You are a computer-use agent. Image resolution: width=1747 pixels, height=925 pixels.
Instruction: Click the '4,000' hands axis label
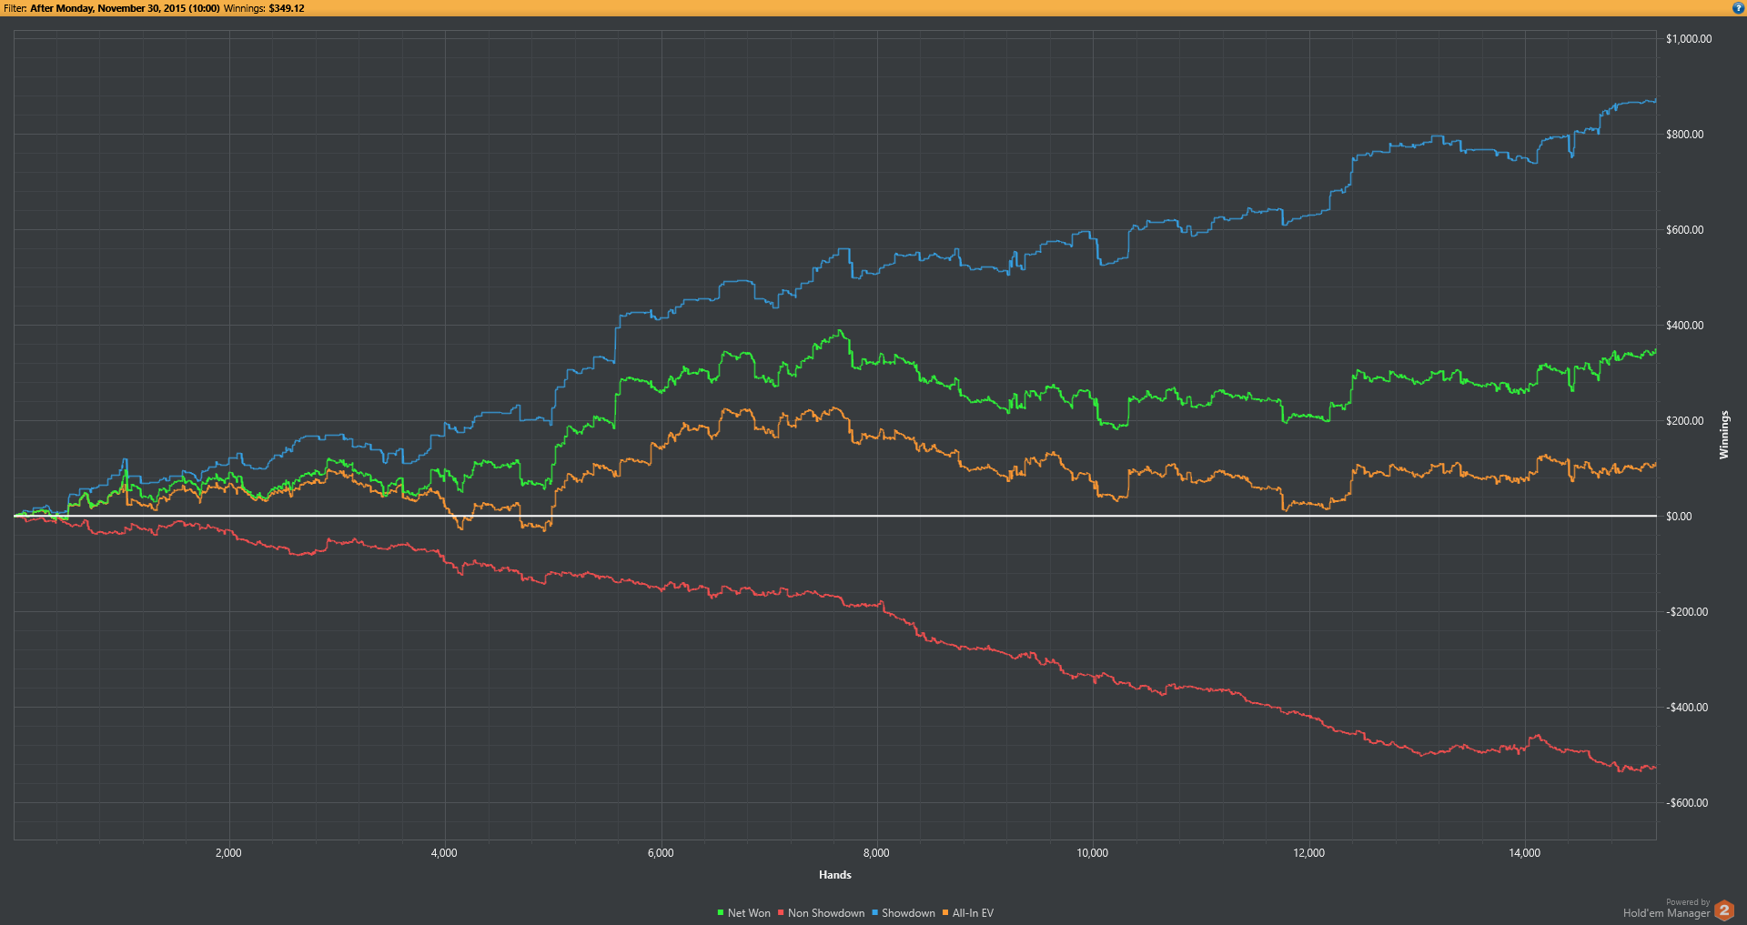coord(444,853)
